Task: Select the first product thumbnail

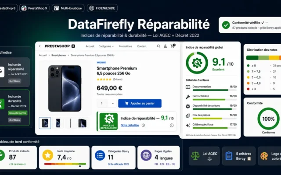Action: point(45,123)
